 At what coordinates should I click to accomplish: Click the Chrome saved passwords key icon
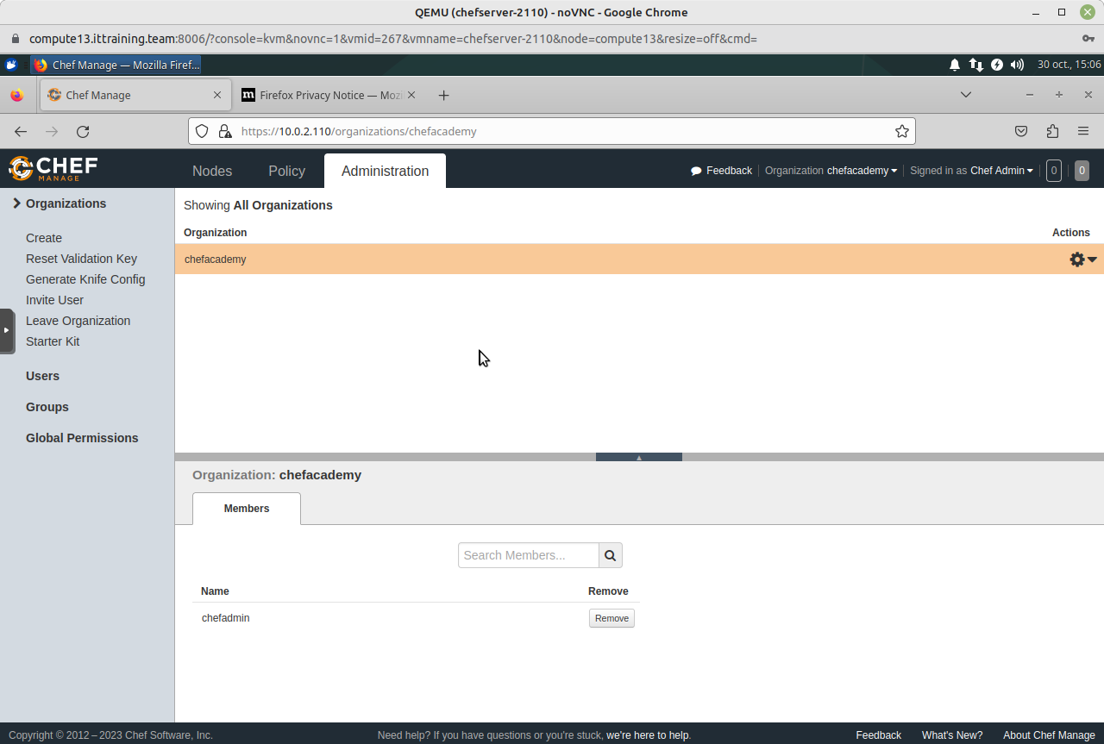(x=1088, y=39)
